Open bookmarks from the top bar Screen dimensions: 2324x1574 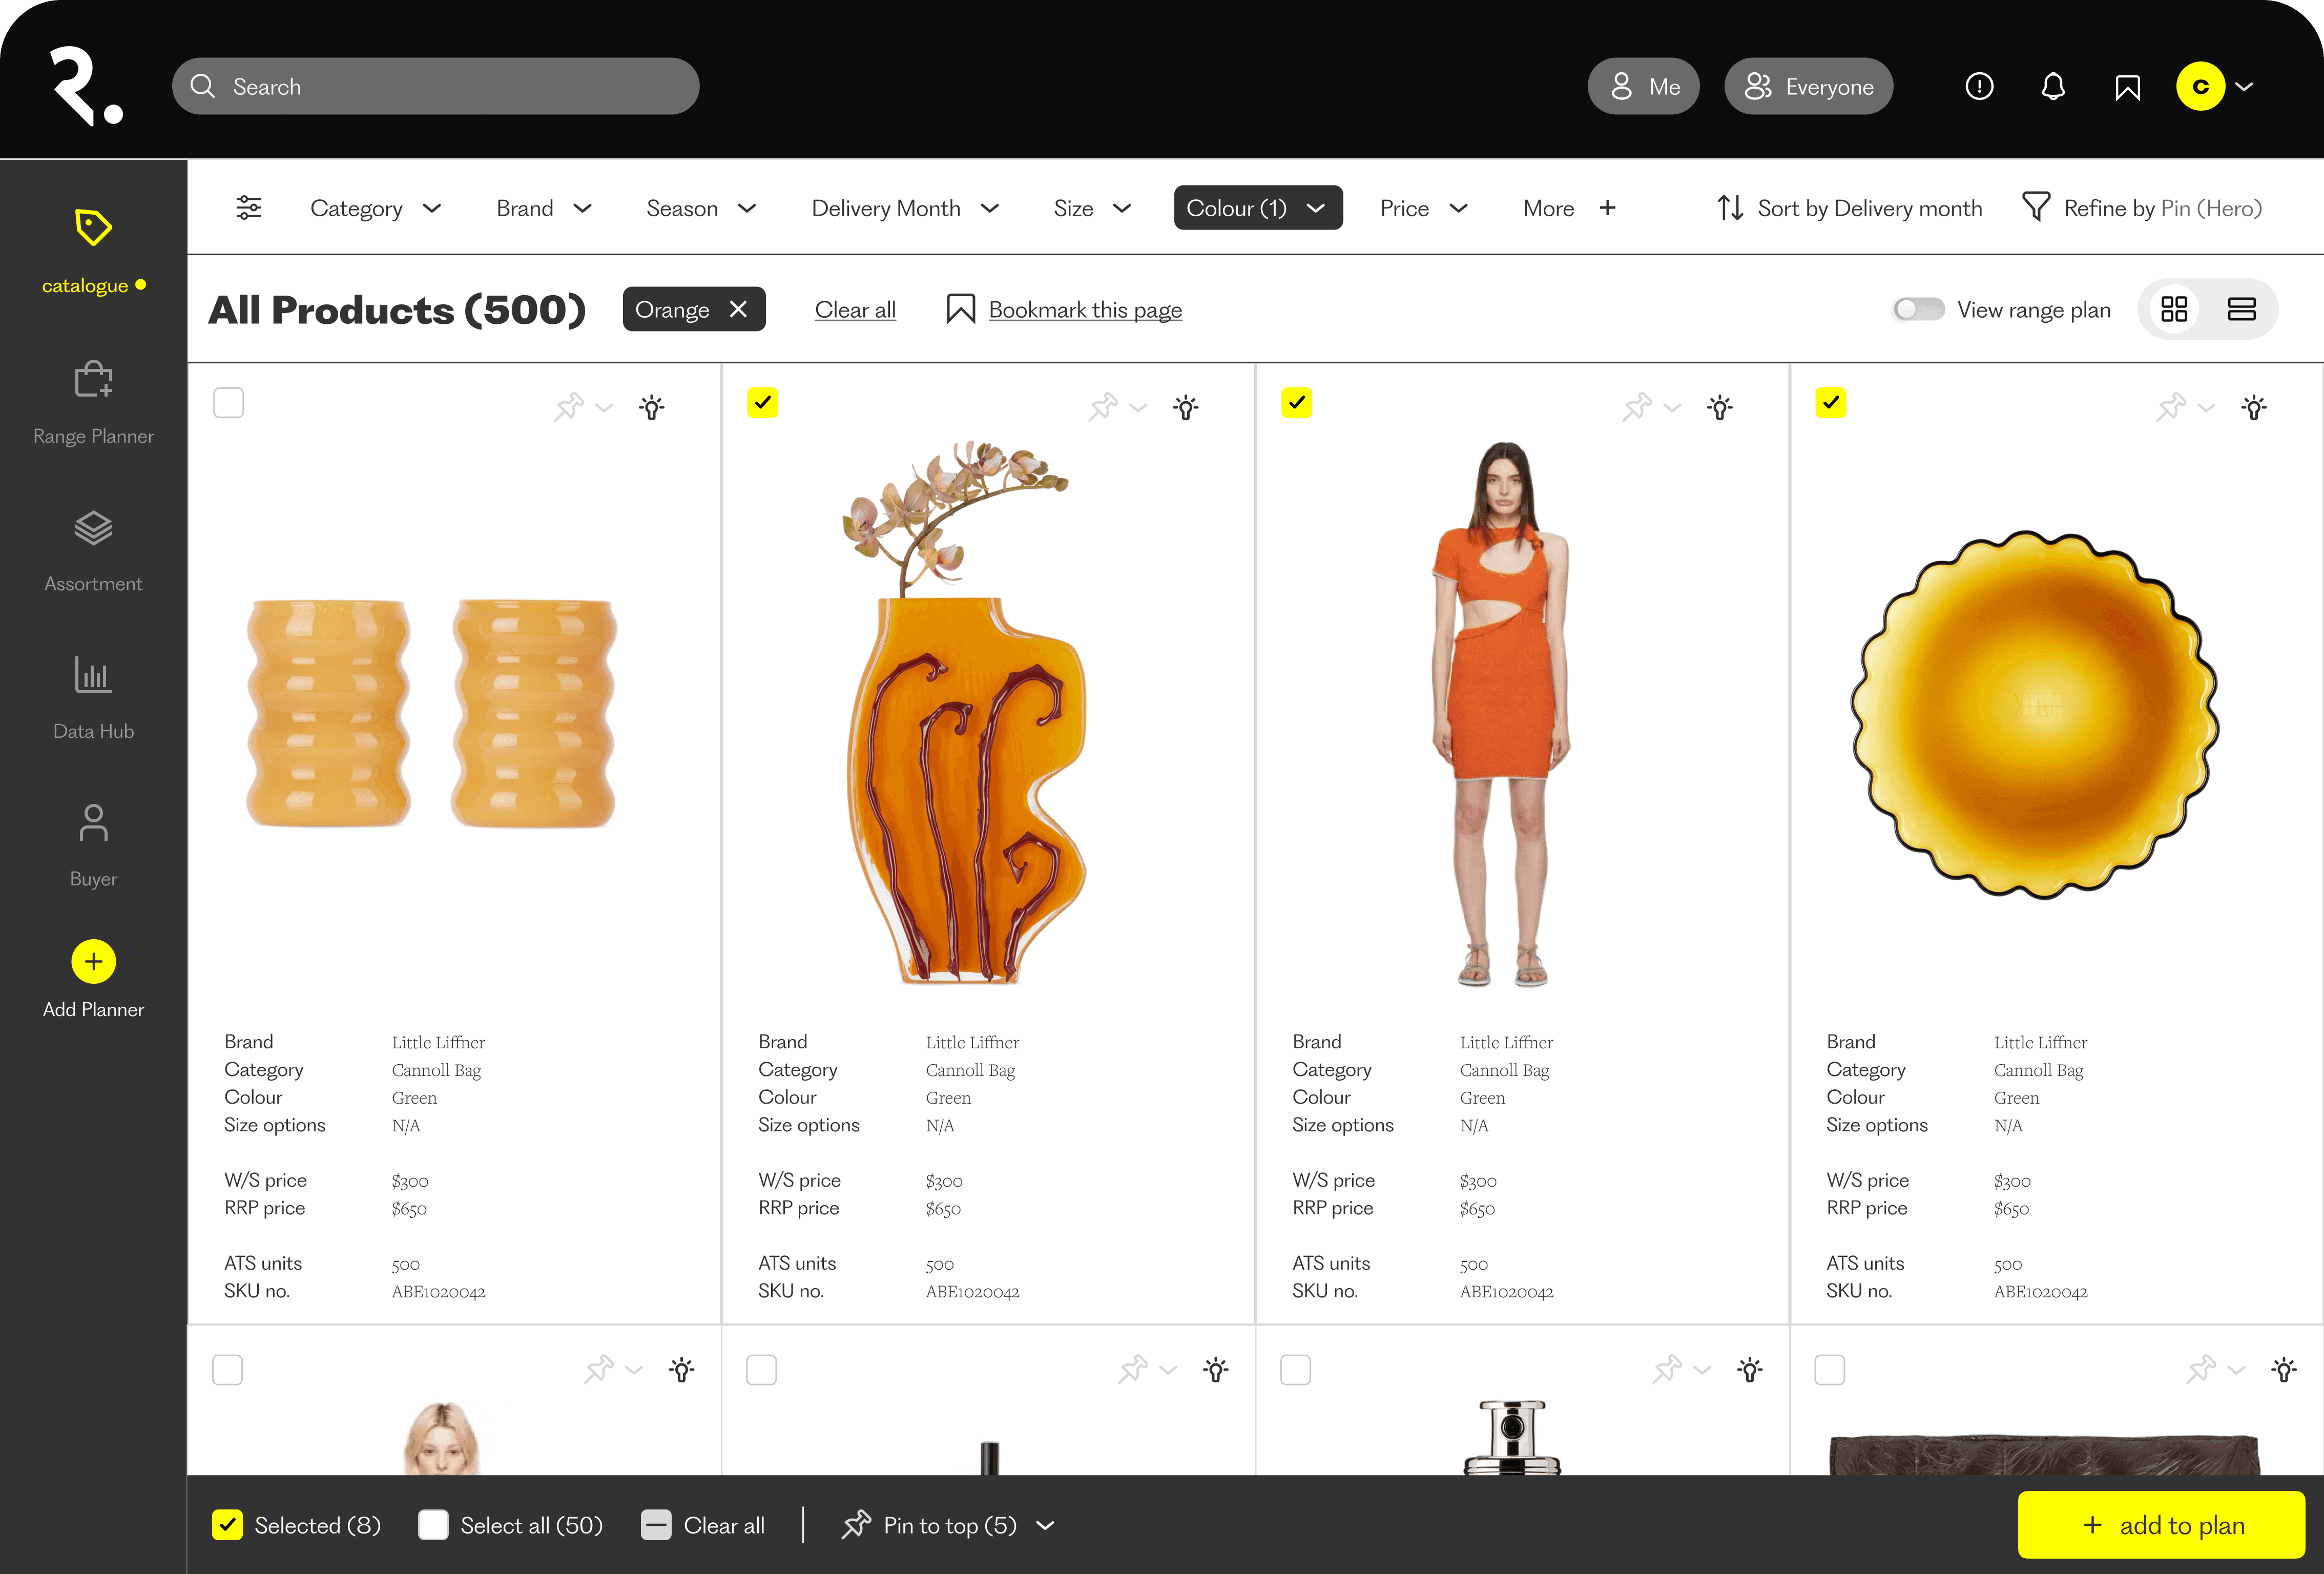(x=2127, y=87)
